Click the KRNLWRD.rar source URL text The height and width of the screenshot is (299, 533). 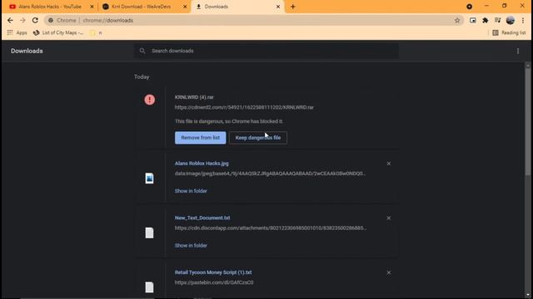click(244, 107)
